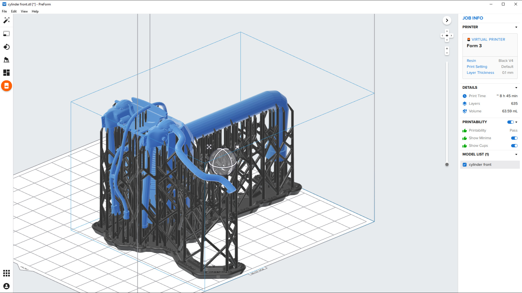Click the Layer Thickness link

tap(480, 73)
